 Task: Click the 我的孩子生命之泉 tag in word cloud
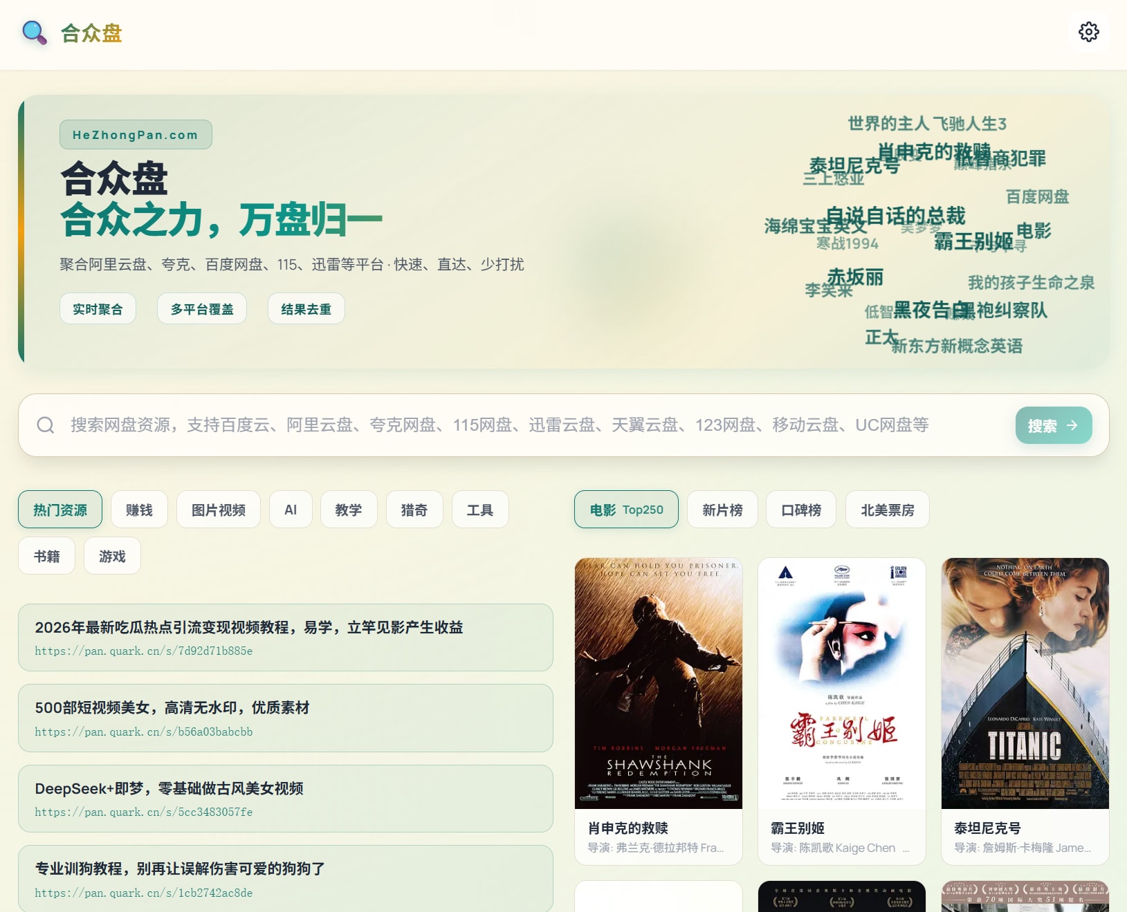(1031, 283)
